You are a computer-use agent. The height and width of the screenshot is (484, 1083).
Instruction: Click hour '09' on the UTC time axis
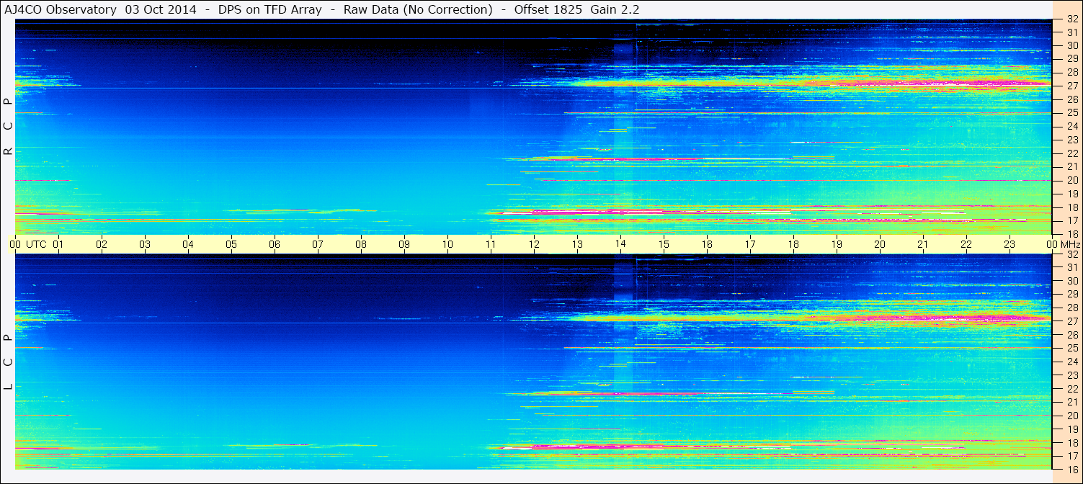404,244
